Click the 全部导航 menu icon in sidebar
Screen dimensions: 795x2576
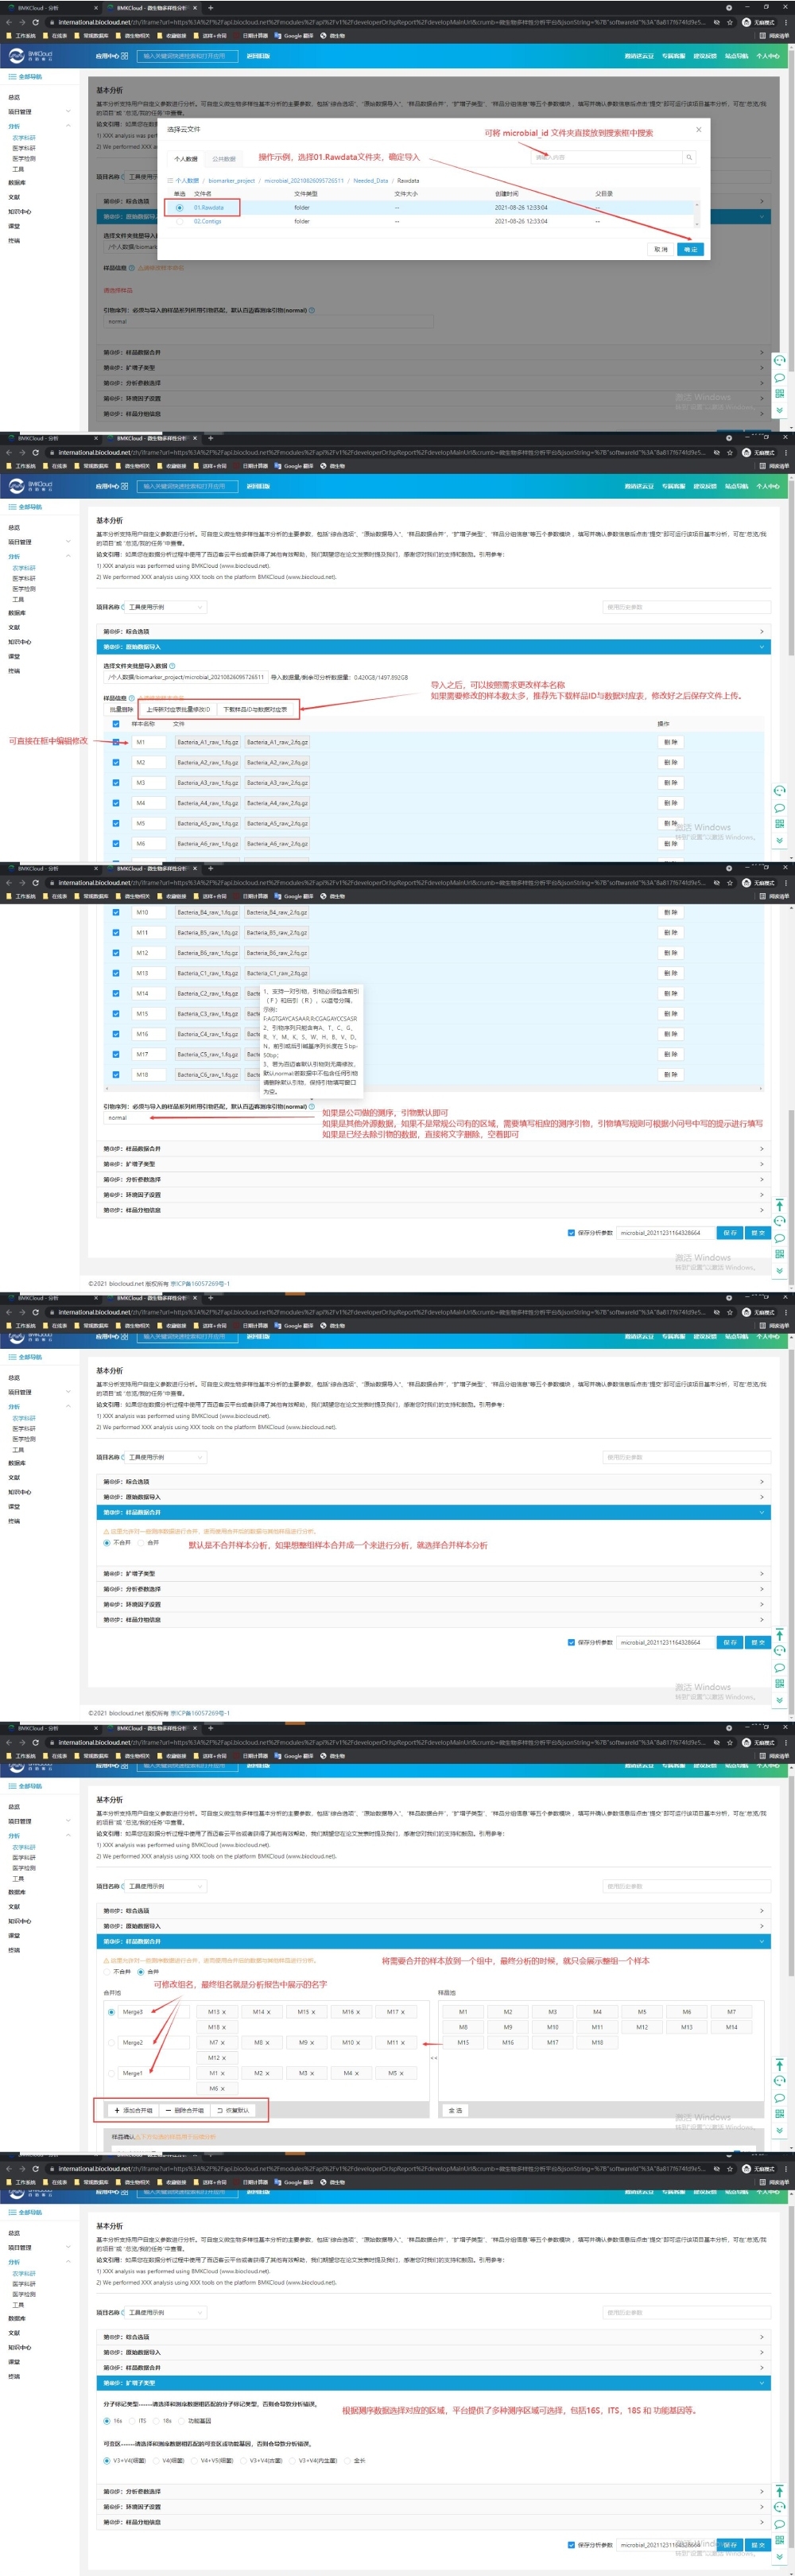13,76
